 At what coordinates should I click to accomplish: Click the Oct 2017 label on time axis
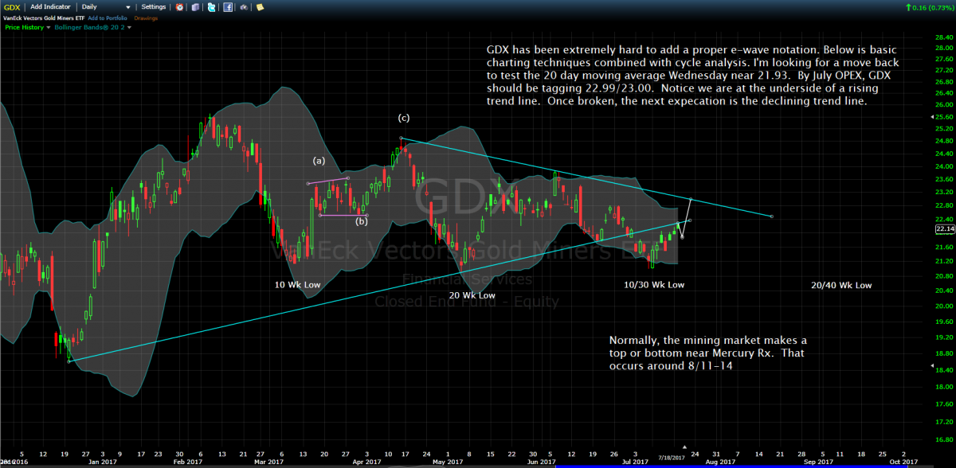point(903,461)
